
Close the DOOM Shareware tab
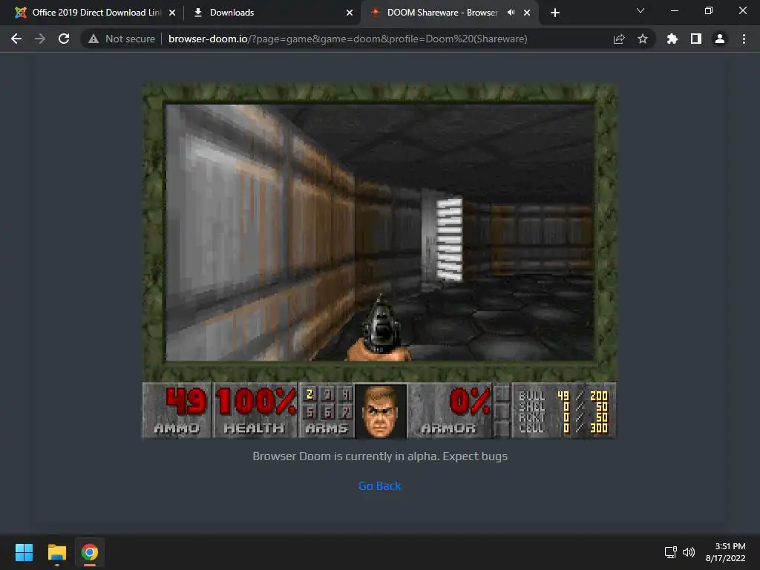(527, 13)
